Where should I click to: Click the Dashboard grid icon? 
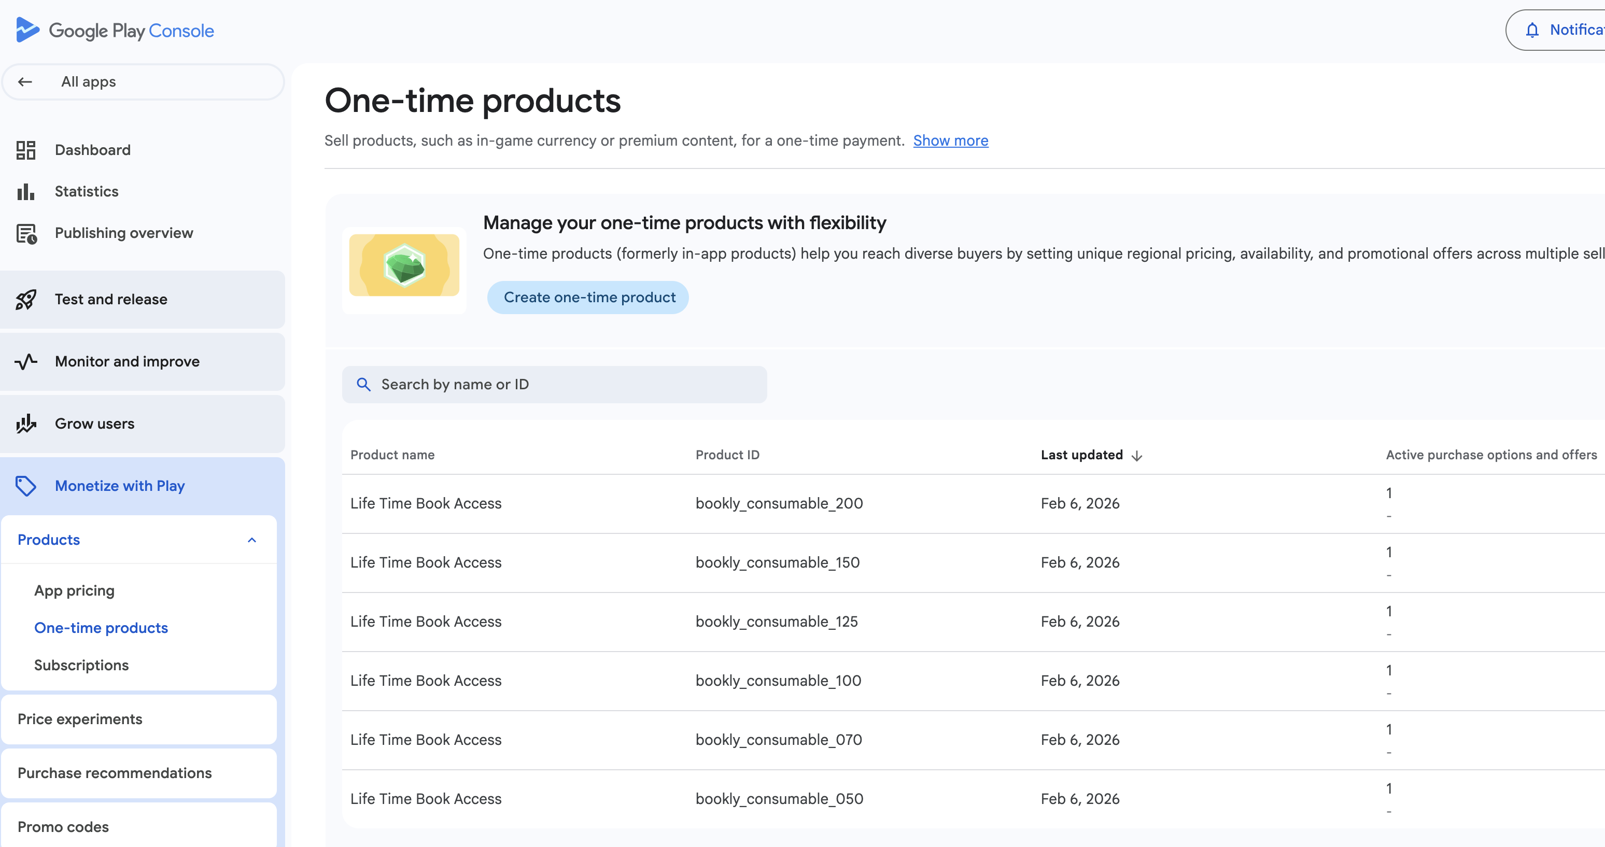[25, 150]
